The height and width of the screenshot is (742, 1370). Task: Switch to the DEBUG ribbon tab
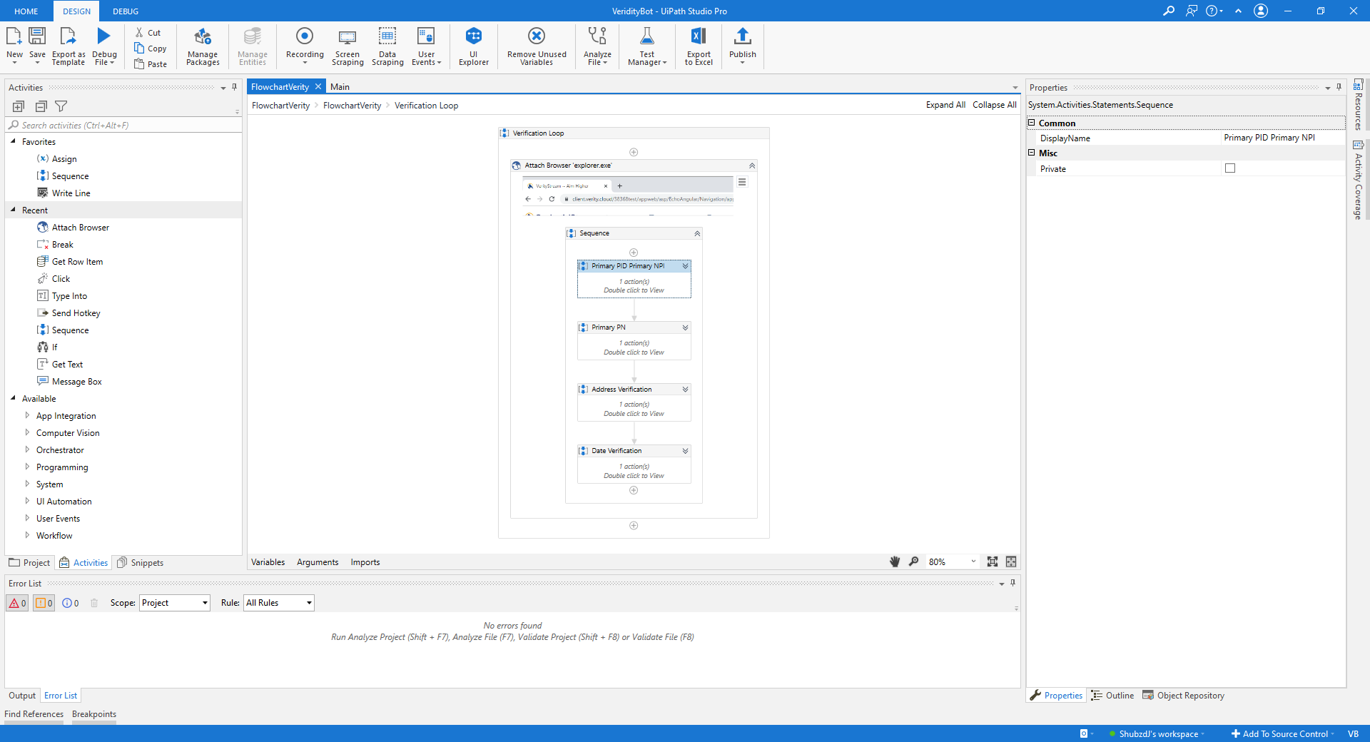coord(126,11)
